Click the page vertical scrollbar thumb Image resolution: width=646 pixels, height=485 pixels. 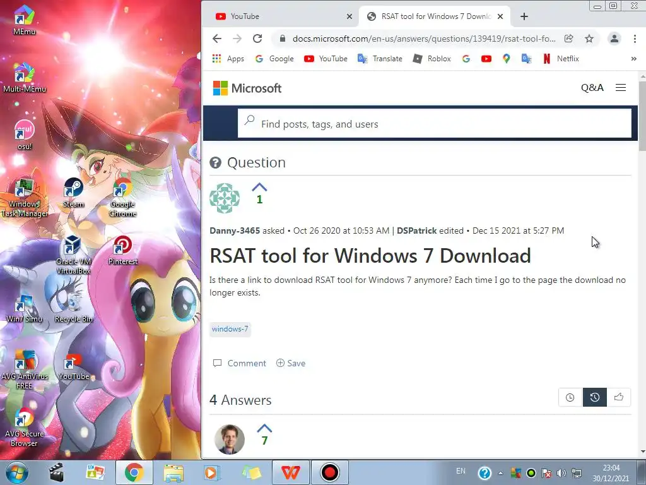click(x=642, y=116)
